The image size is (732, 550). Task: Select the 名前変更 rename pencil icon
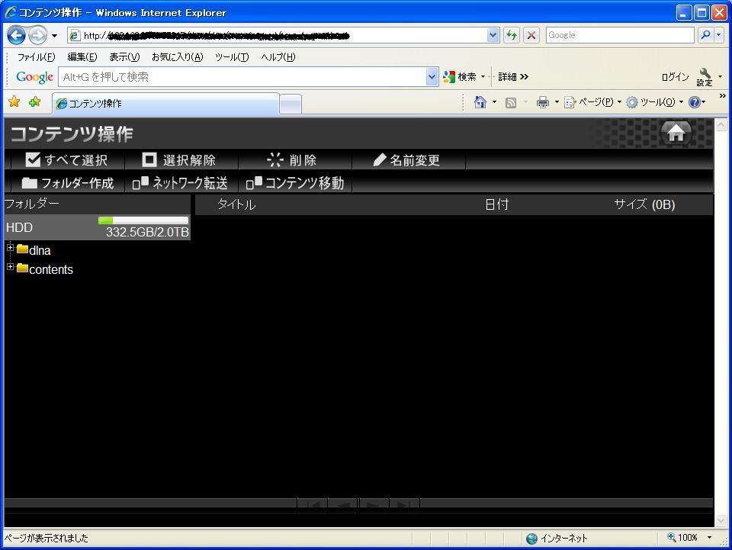(380, 159)
